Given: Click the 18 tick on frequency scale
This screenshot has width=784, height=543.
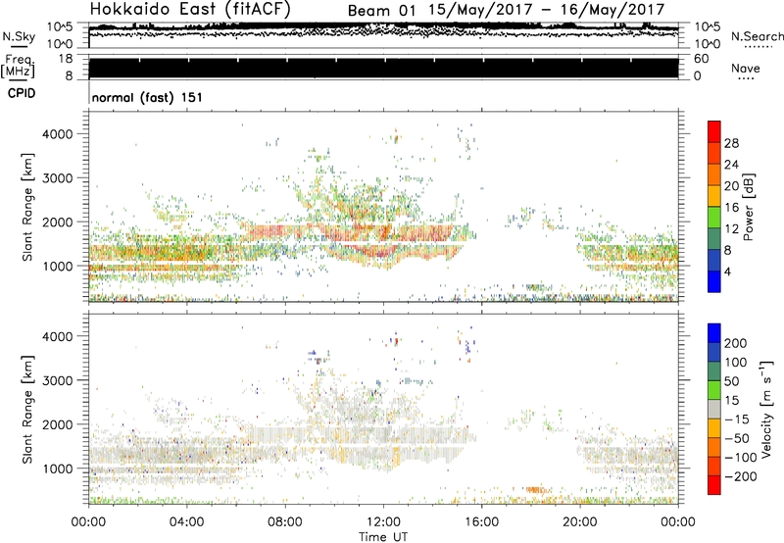Looking at the screenshot, I should tap(66, 59).
